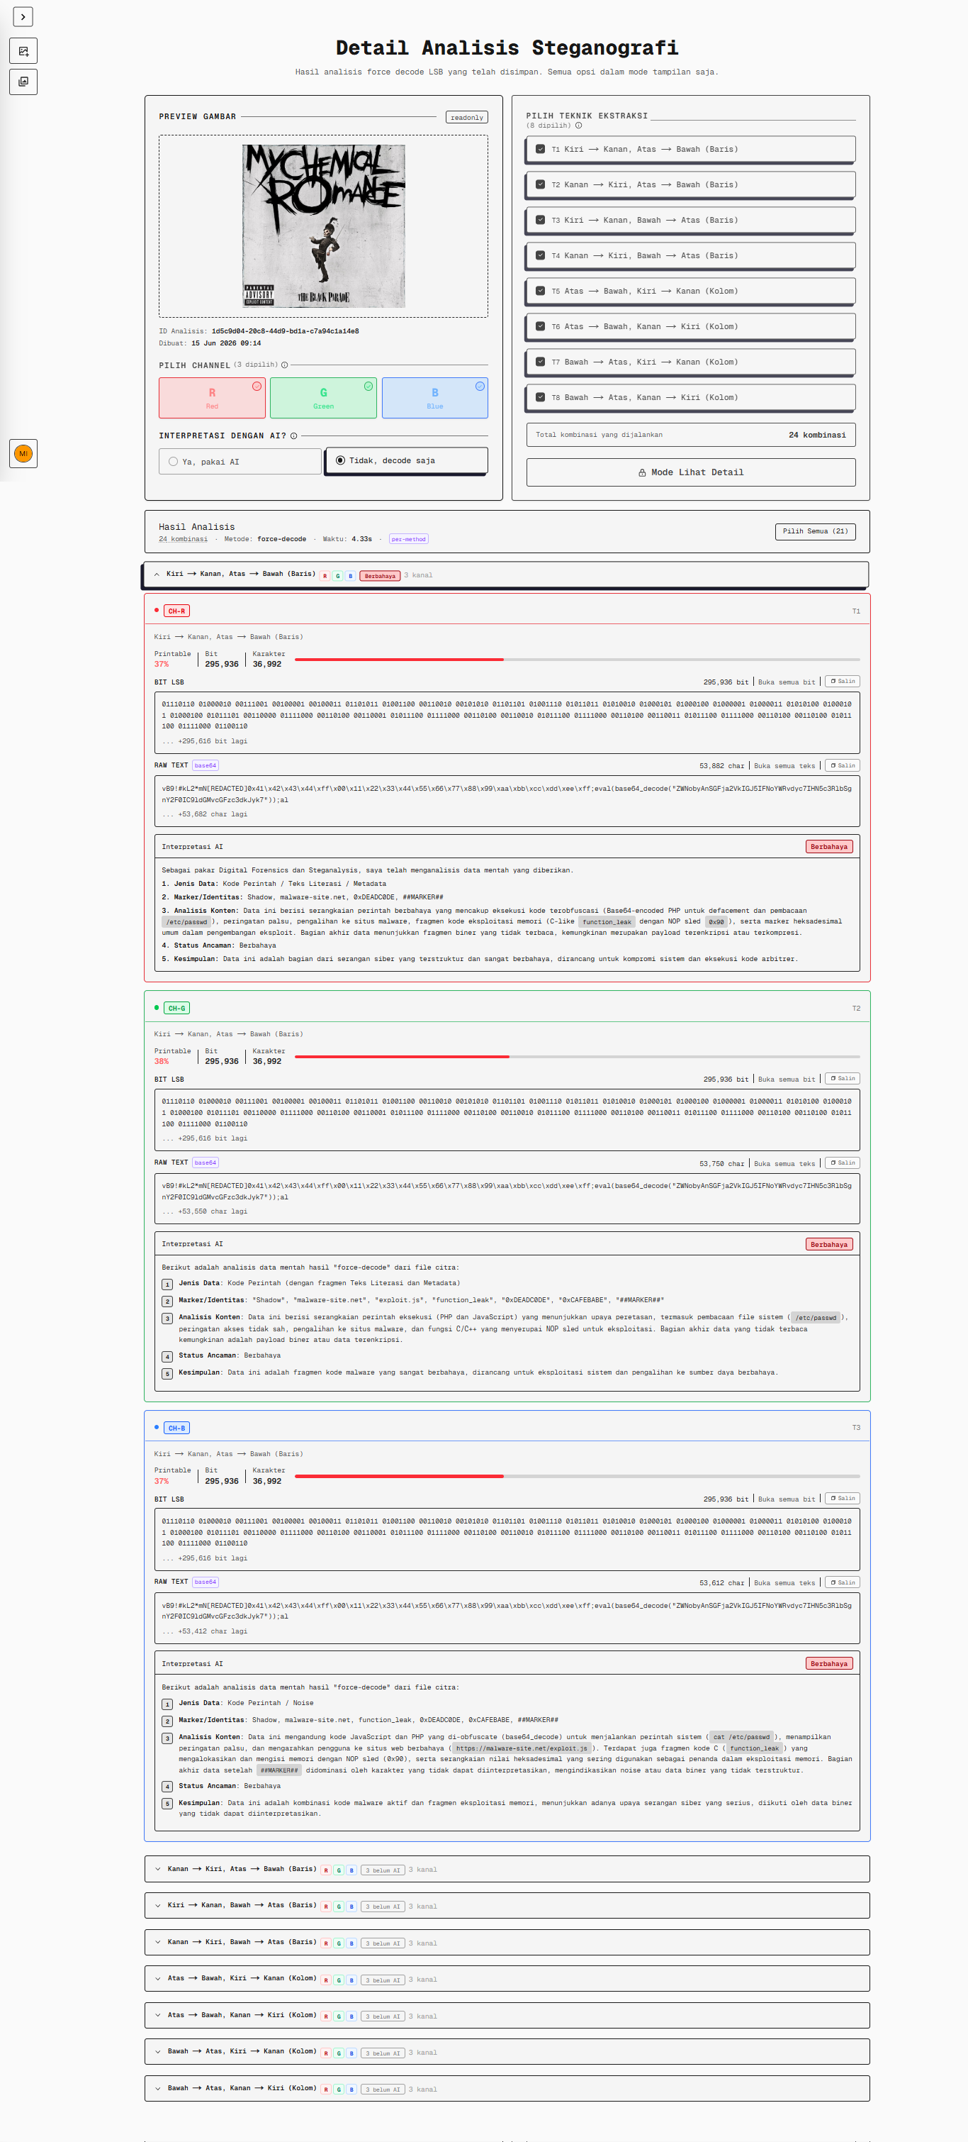Click the CH-B printable progress bar

coord(578,1476)
